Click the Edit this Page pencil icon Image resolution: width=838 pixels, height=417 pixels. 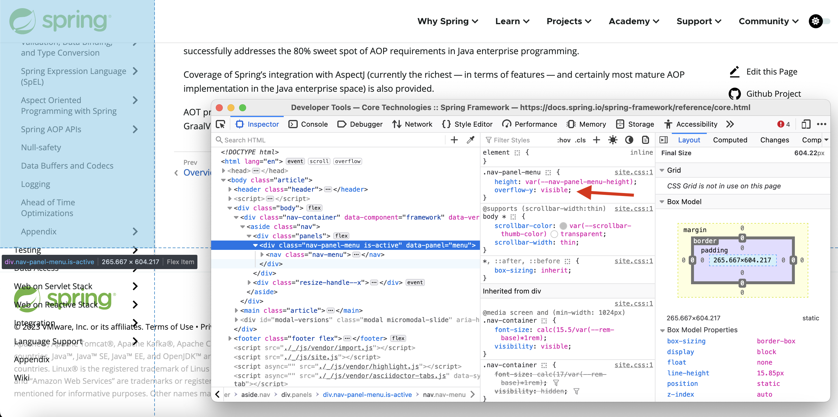coord(734,72)
